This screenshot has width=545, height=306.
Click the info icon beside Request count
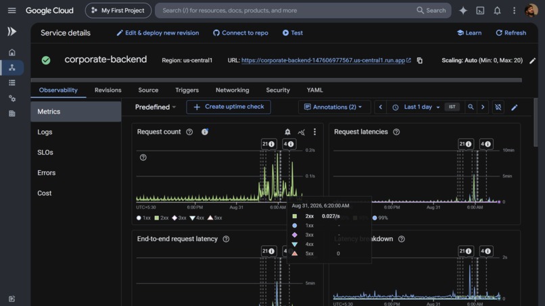(x=205, y=132)
